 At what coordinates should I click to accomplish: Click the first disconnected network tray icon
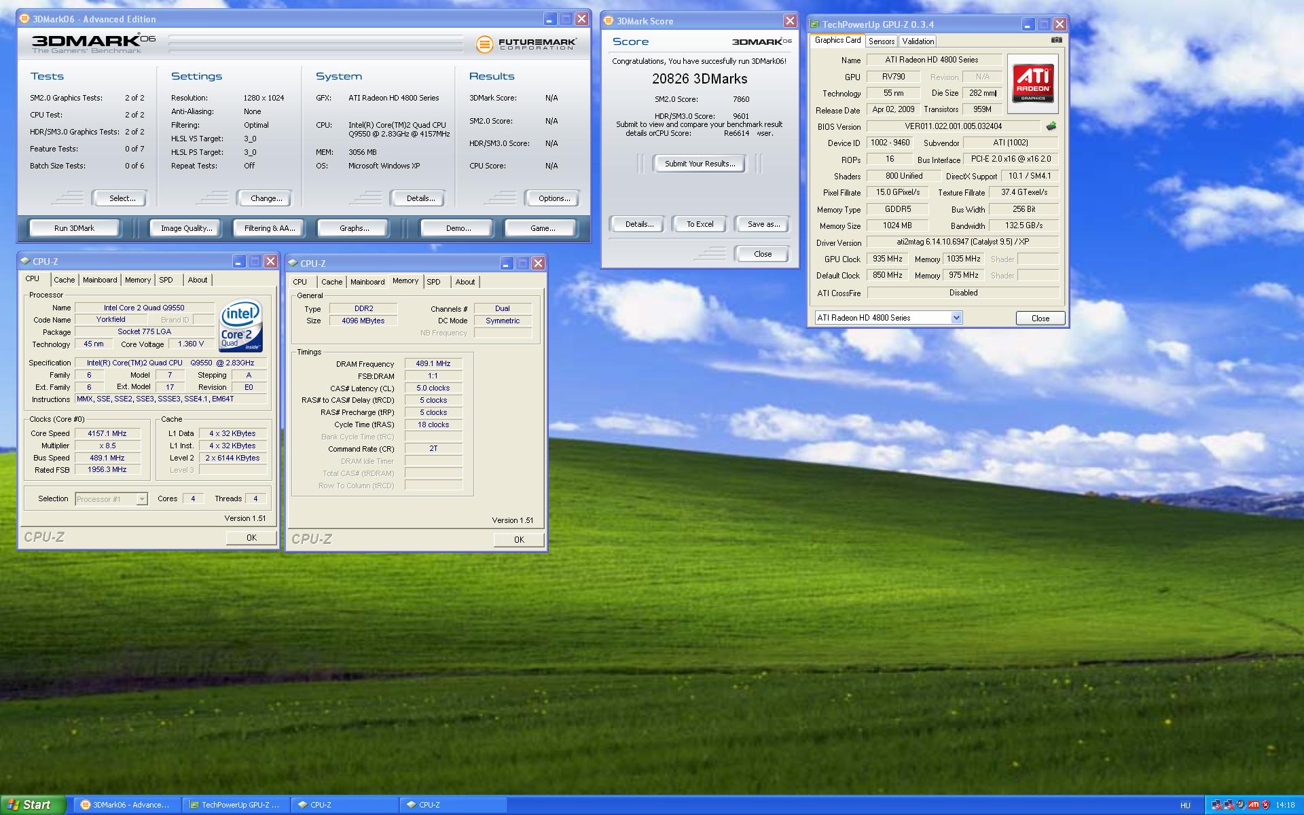[1216, 805]
